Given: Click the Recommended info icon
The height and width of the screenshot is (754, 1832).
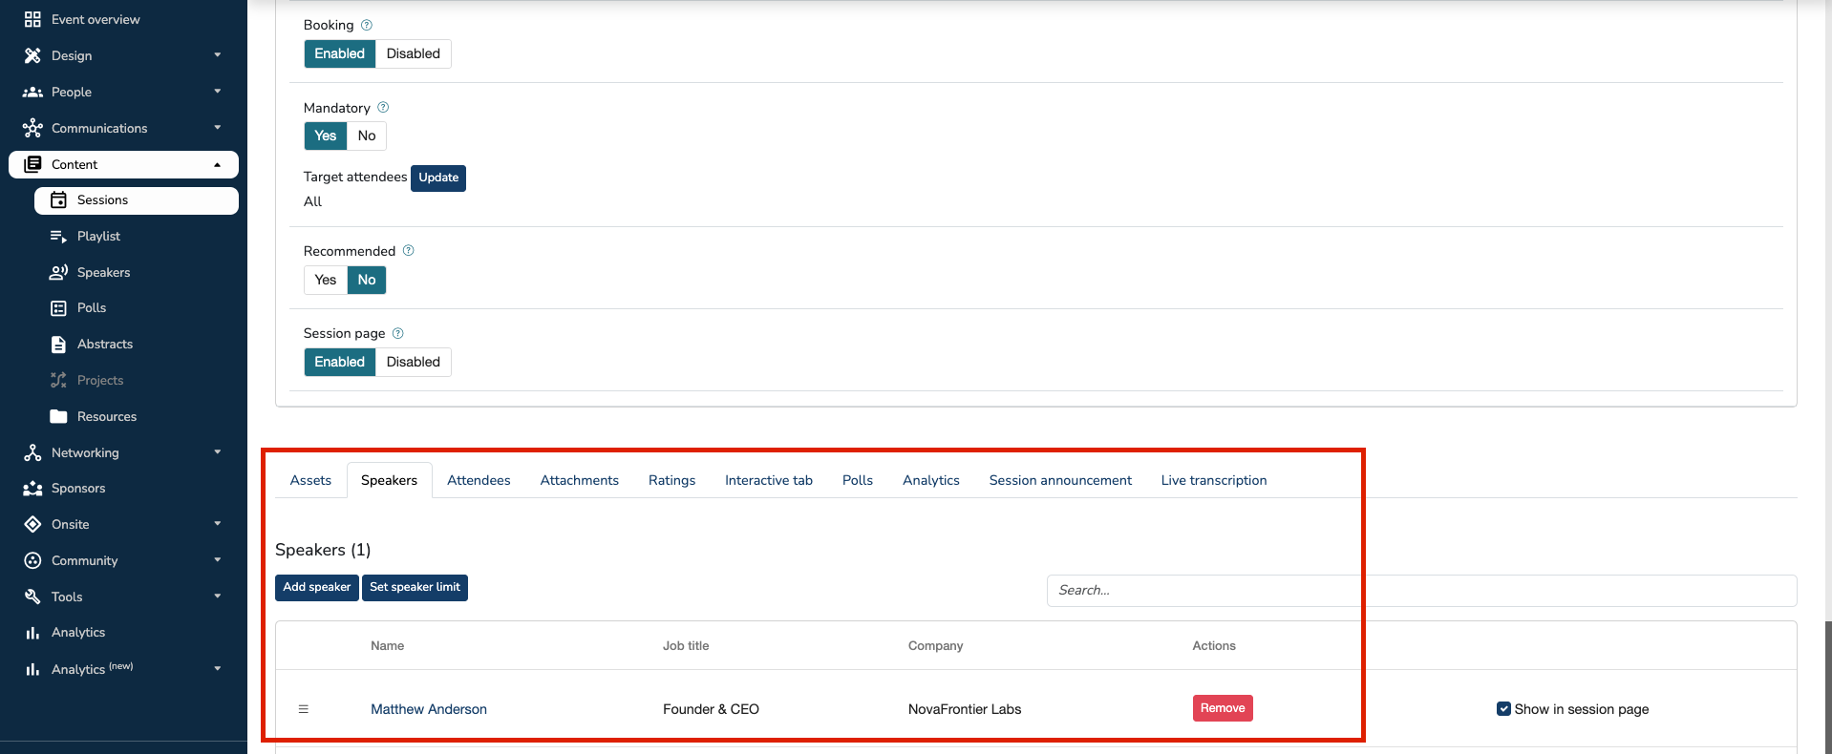Looking at the screenshot, I should tap(408, 251).
